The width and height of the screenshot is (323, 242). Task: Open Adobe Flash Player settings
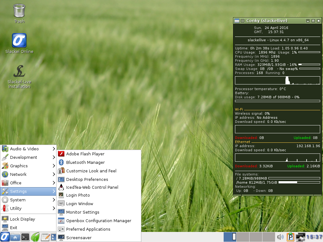99,154
